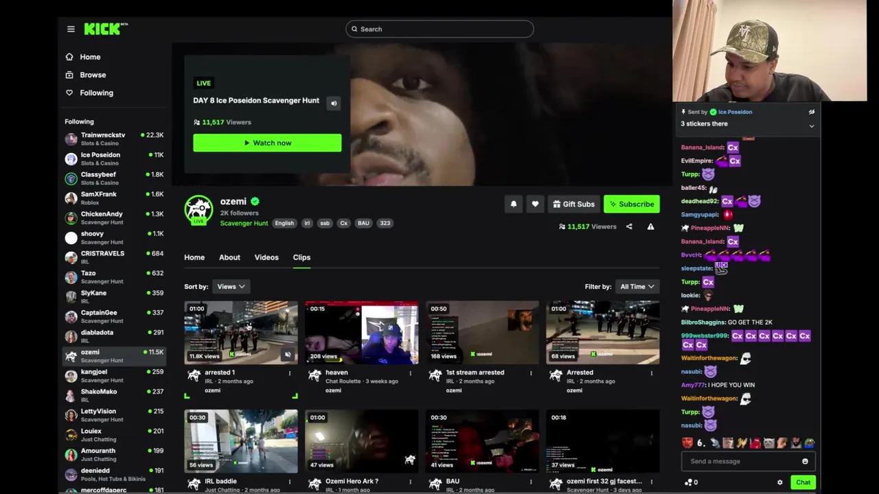Go to Browse in sidebar
This screenshot has height=494, width=879.
pos(93,75)
